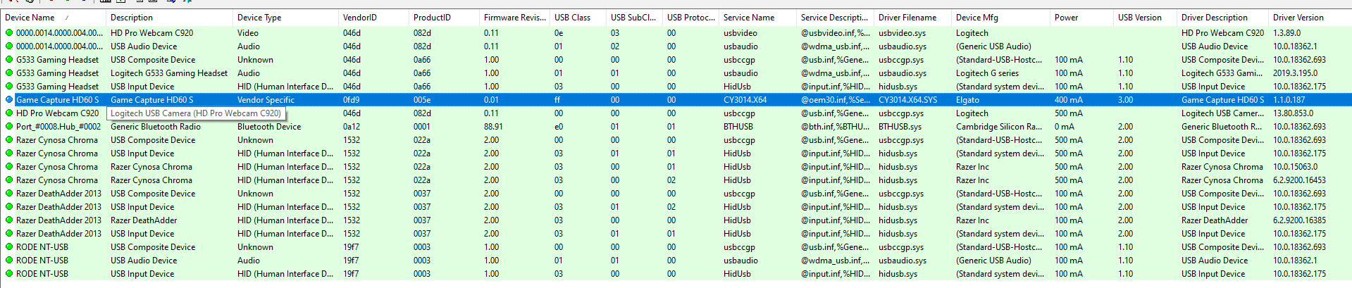Click the Video device type cell
Viewport: 1352px width, 288px height.
click(248, 33)
